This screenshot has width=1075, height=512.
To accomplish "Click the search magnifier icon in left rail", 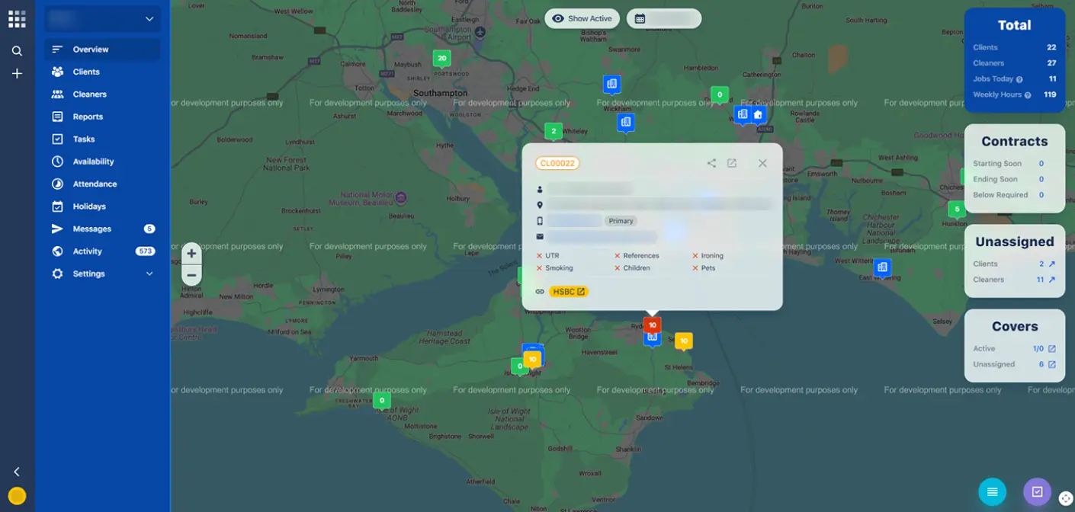I will [x=17, y=51].
